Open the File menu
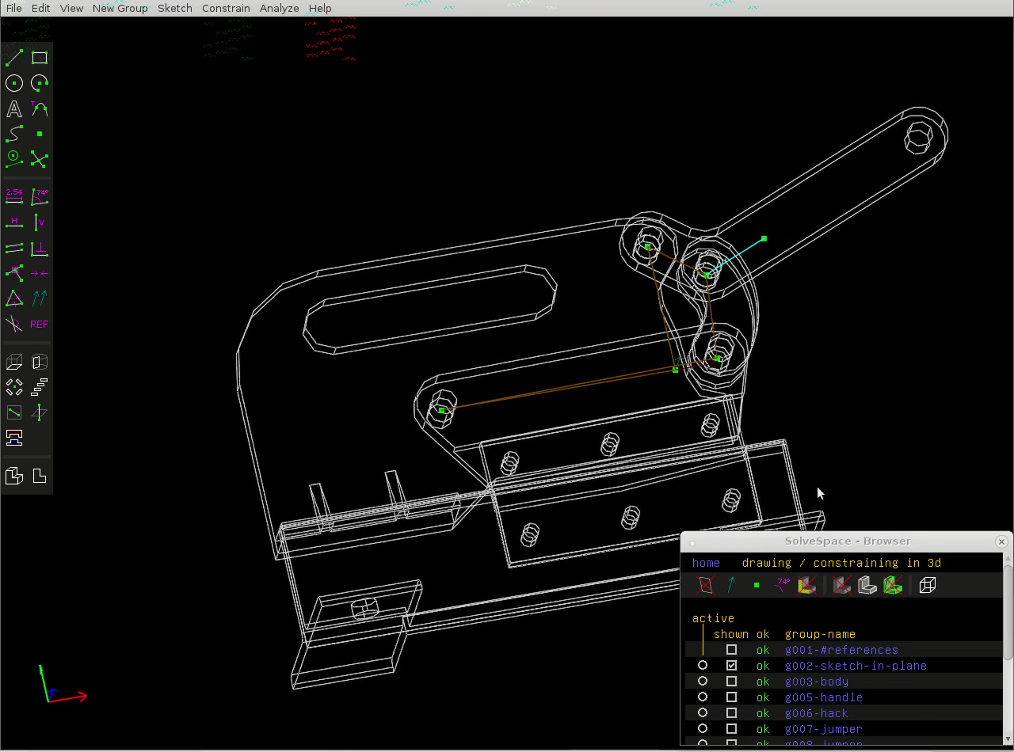The image size is (1014, 752). coord(14,8)
